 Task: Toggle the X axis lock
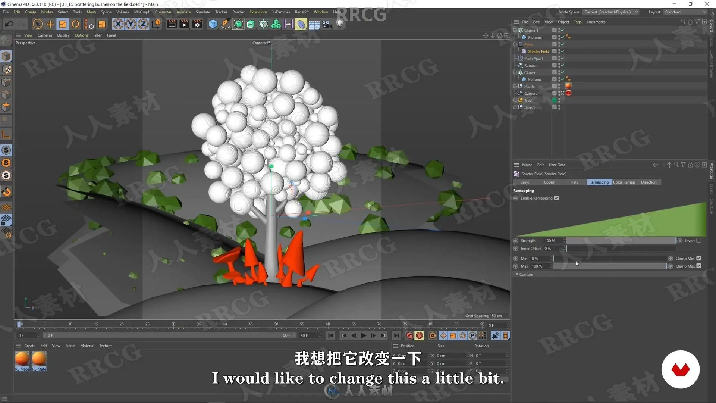click(x=118, y=24)
